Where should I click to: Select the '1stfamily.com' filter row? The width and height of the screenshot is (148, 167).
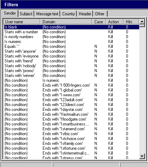(71, 143)
